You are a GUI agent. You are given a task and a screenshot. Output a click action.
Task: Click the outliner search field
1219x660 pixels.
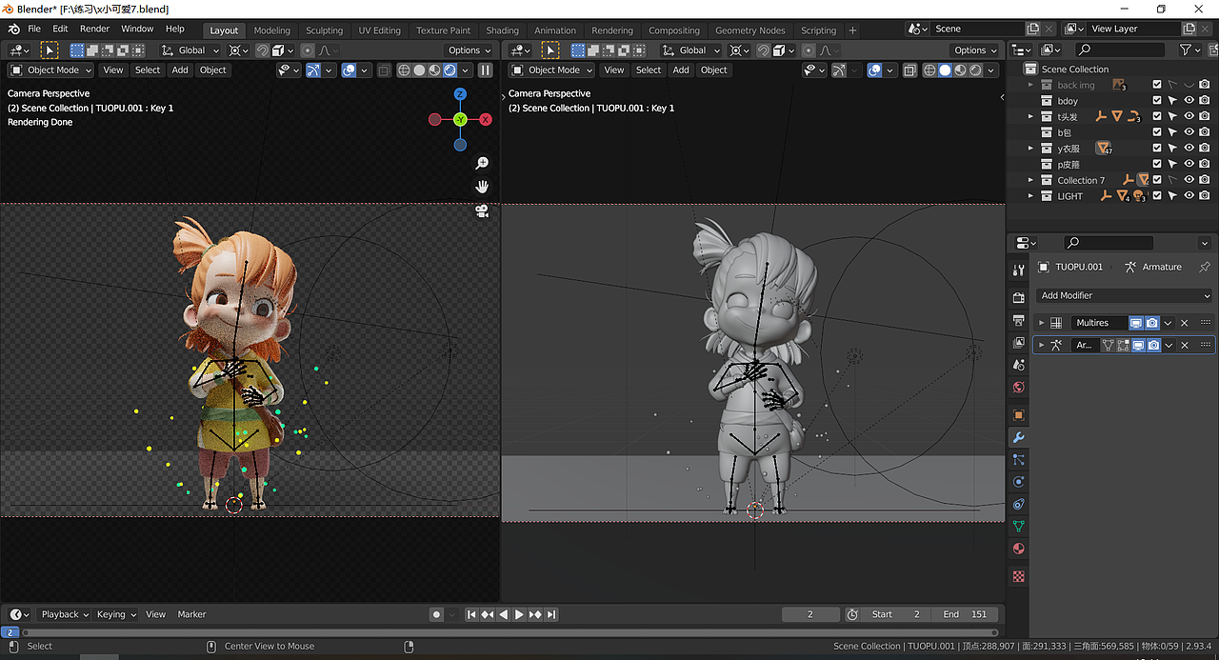click(1122, 50)
